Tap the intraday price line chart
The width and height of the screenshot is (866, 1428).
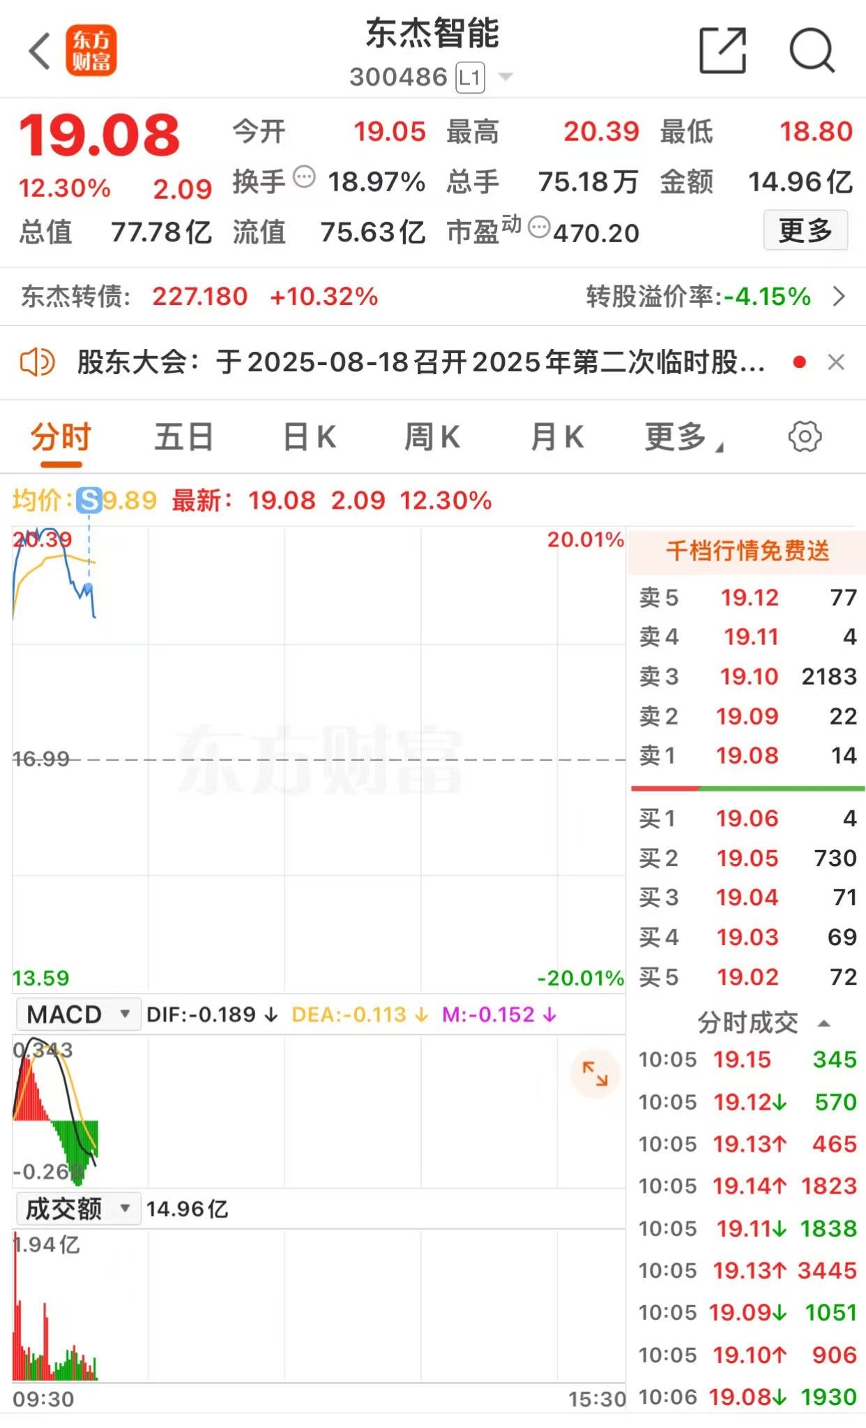(x=319, y=759)
